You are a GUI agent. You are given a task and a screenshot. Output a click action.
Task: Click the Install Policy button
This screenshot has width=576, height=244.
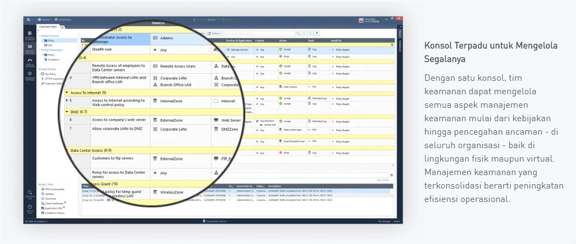click(x=63, y=19)
